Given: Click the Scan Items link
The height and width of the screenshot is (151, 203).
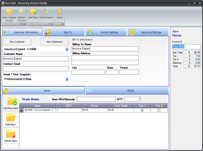Looking at the screenshot, I should coord(31,99).
